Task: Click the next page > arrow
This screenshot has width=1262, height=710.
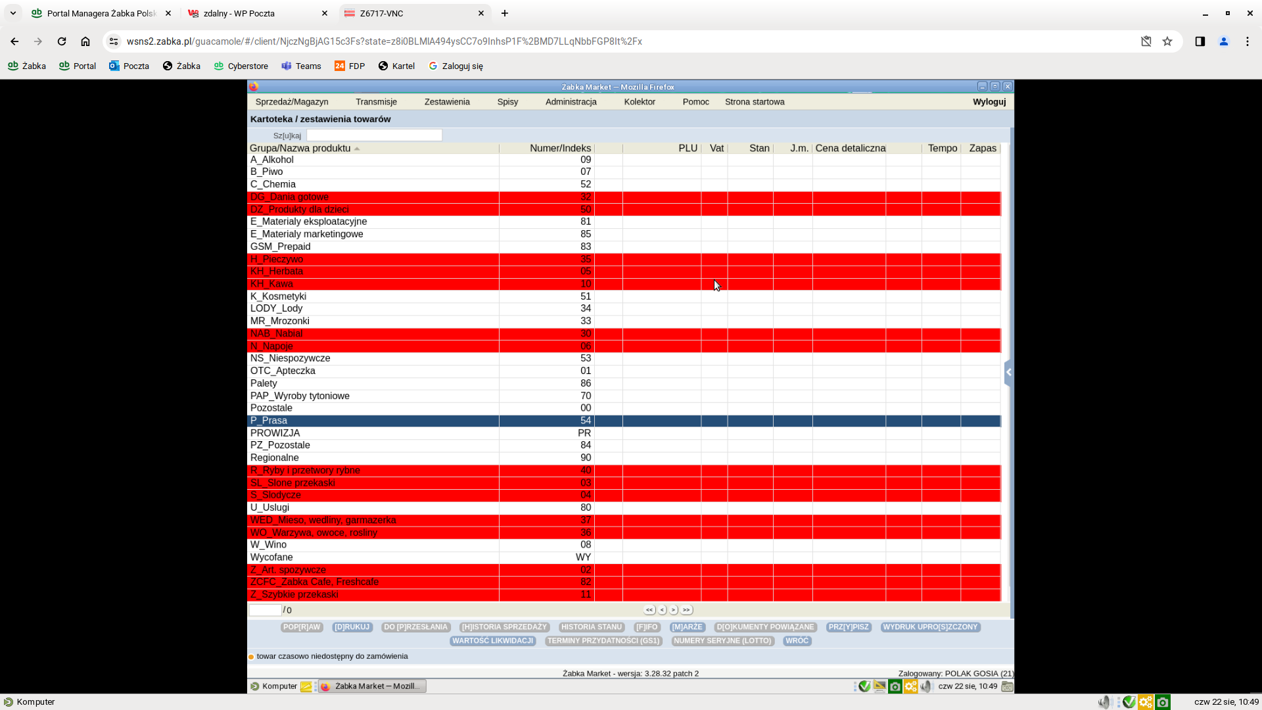Action: 674,610
